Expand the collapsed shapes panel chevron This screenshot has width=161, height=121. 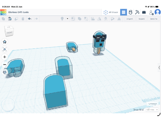(159, 68)
